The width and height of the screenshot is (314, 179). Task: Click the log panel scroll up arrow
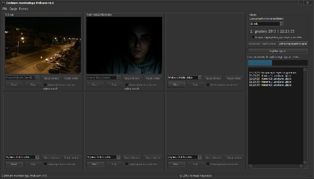305,70
